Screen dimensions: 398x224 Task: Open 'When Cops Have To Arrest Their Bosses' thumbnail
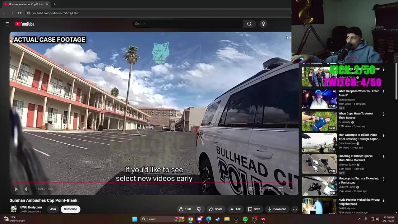click(x=319, y=121)
